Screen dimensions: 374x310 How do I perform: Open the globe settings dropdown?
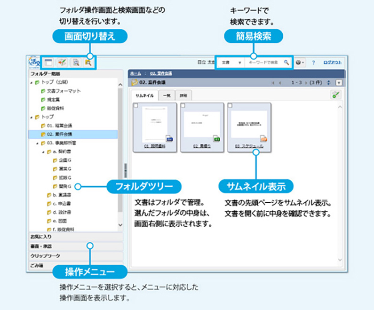(300, 62)
